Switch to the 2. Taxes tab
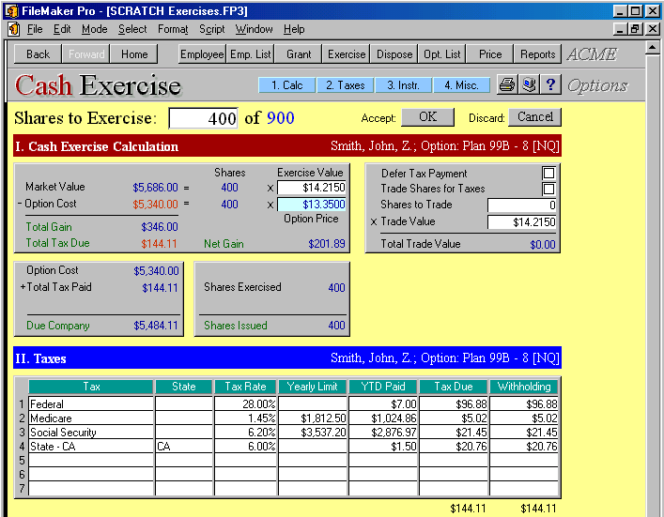Image resolution: width=664 pixels, height=517 pixels. (x=346, y=85)
